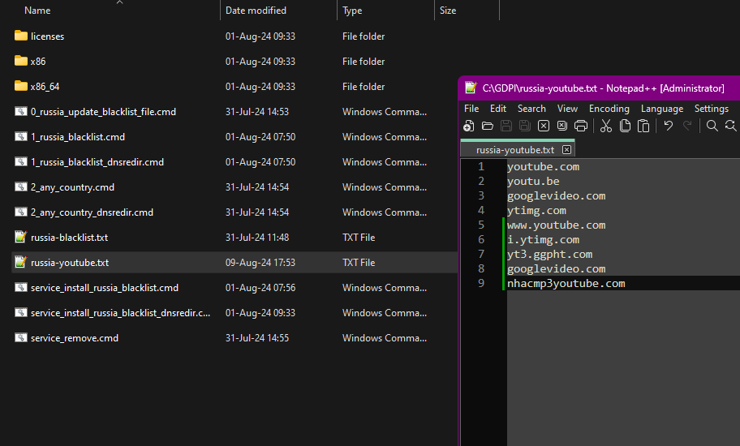Click the russia-youtube.txt file icon
Viewport: 740px width, 446px height.
21,262
